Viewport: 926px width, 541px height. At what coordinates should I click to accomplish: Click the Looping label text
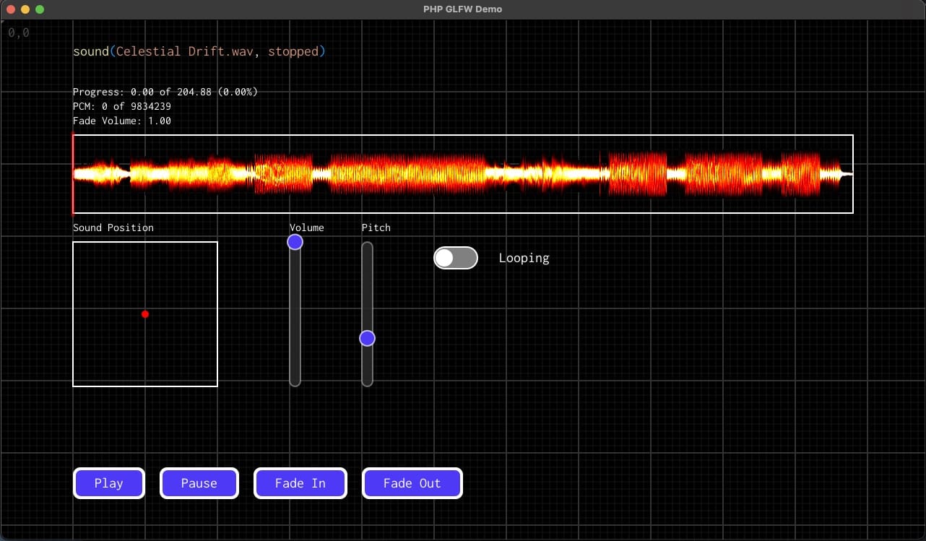[x=524, y=258]
